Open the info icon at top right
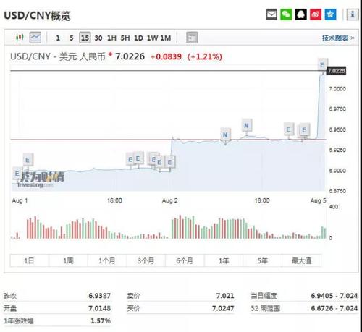 tap(353, 14)
